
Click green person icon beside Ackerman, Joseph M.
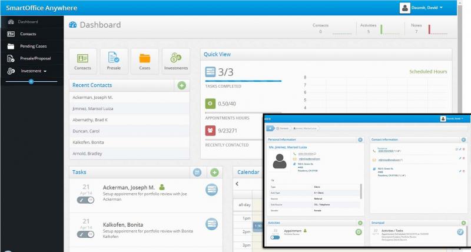[x=161, y=187]
